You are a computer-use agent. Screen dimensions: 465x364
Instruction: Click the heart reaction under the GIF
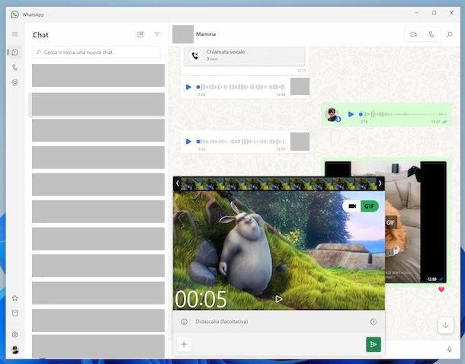tap(441, 289)
